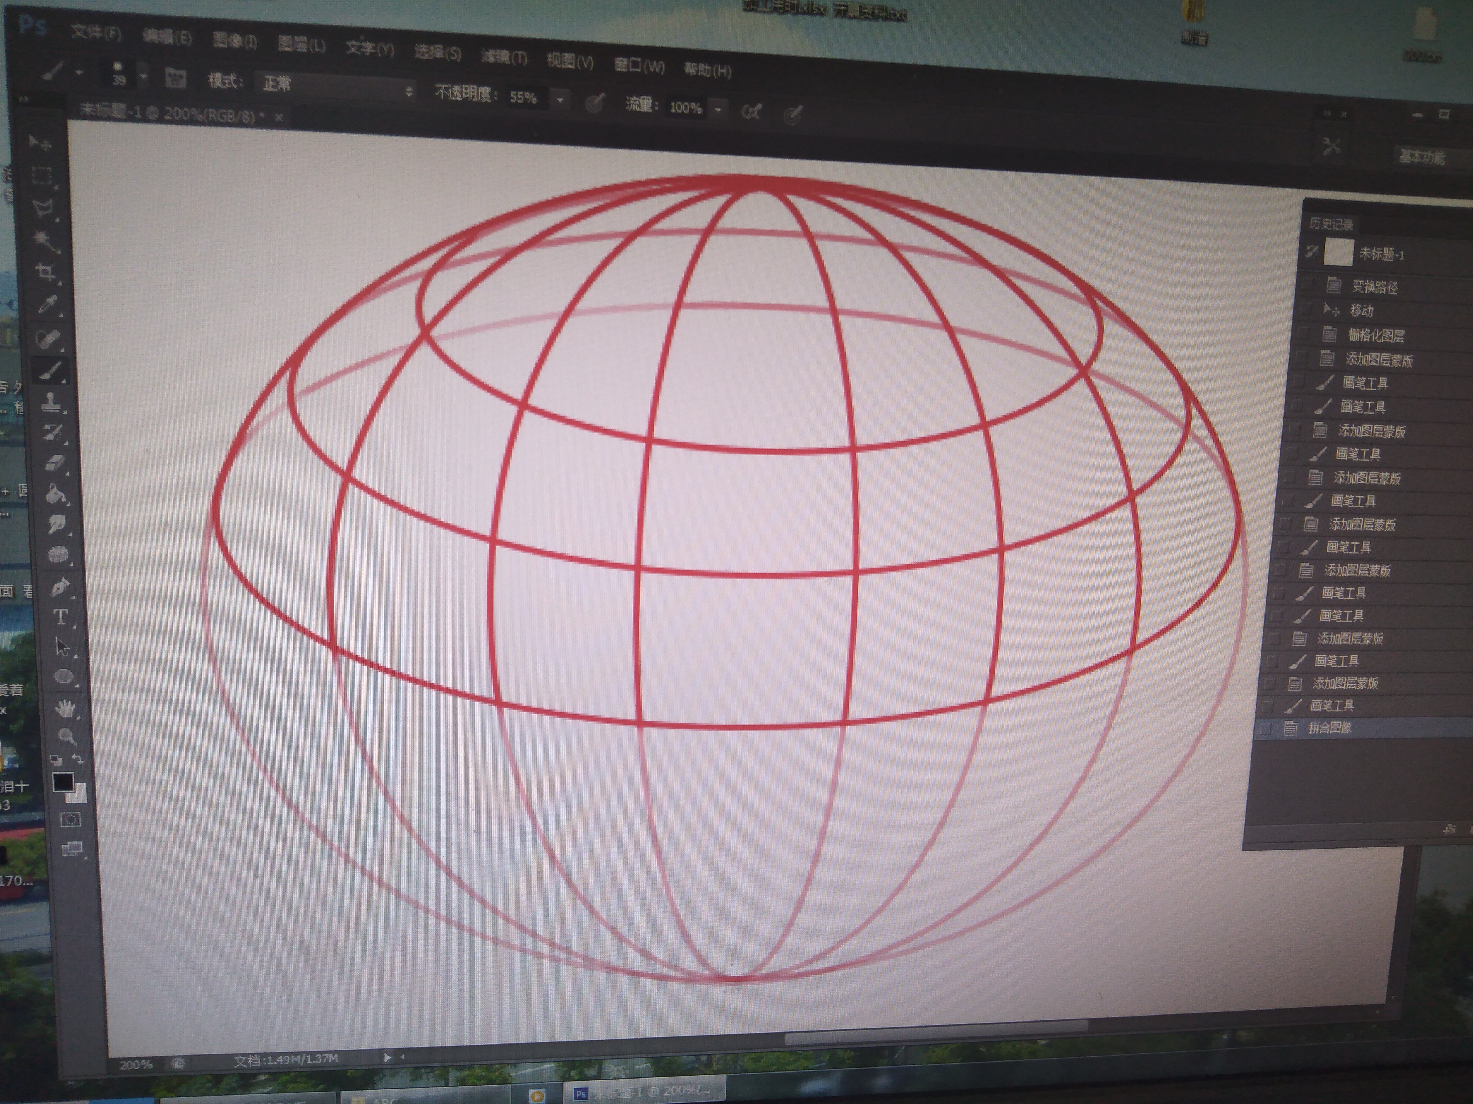
Task: Open the 文件(F) menu
Action: click(96, 32)
